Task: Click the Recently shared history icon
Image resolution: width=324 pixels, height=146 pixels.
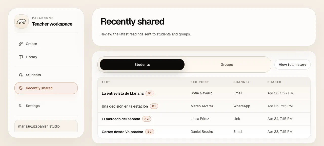Action: click(x=21, y=88)
